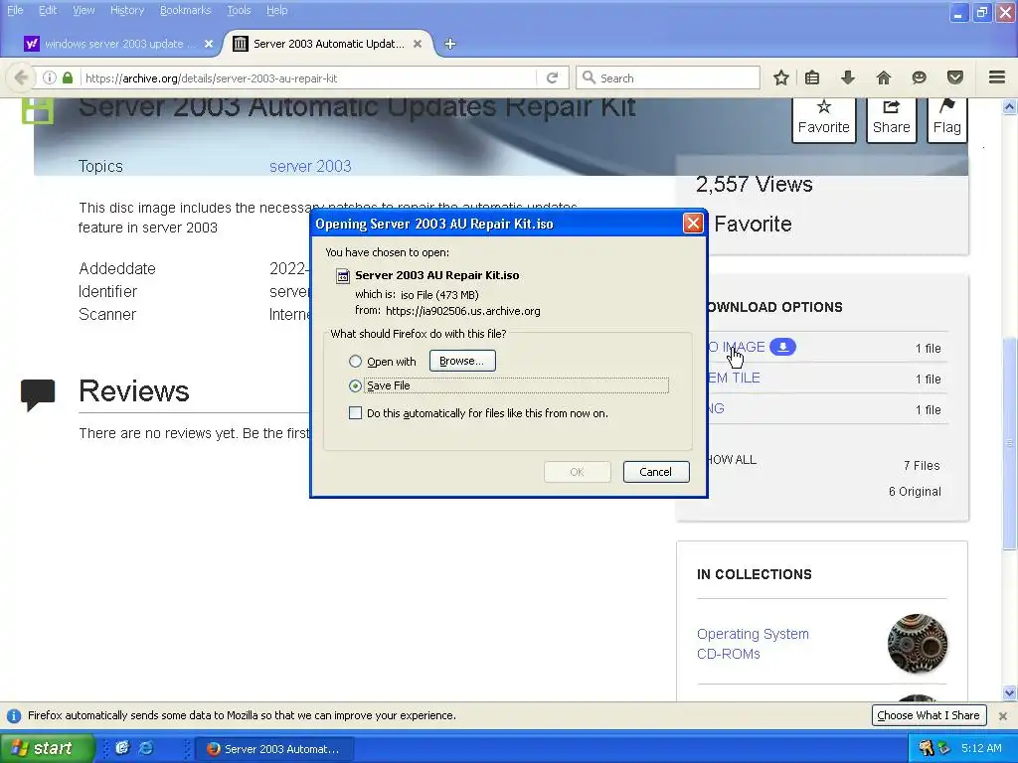Click the grayed OK button in dialog
The image size is (1018, 763).
coord(578,472)
